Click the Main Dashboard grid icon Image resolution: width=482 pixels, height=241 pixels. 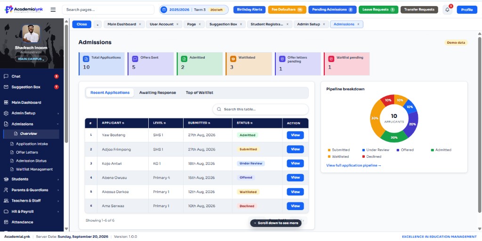[x=6, y=102]
